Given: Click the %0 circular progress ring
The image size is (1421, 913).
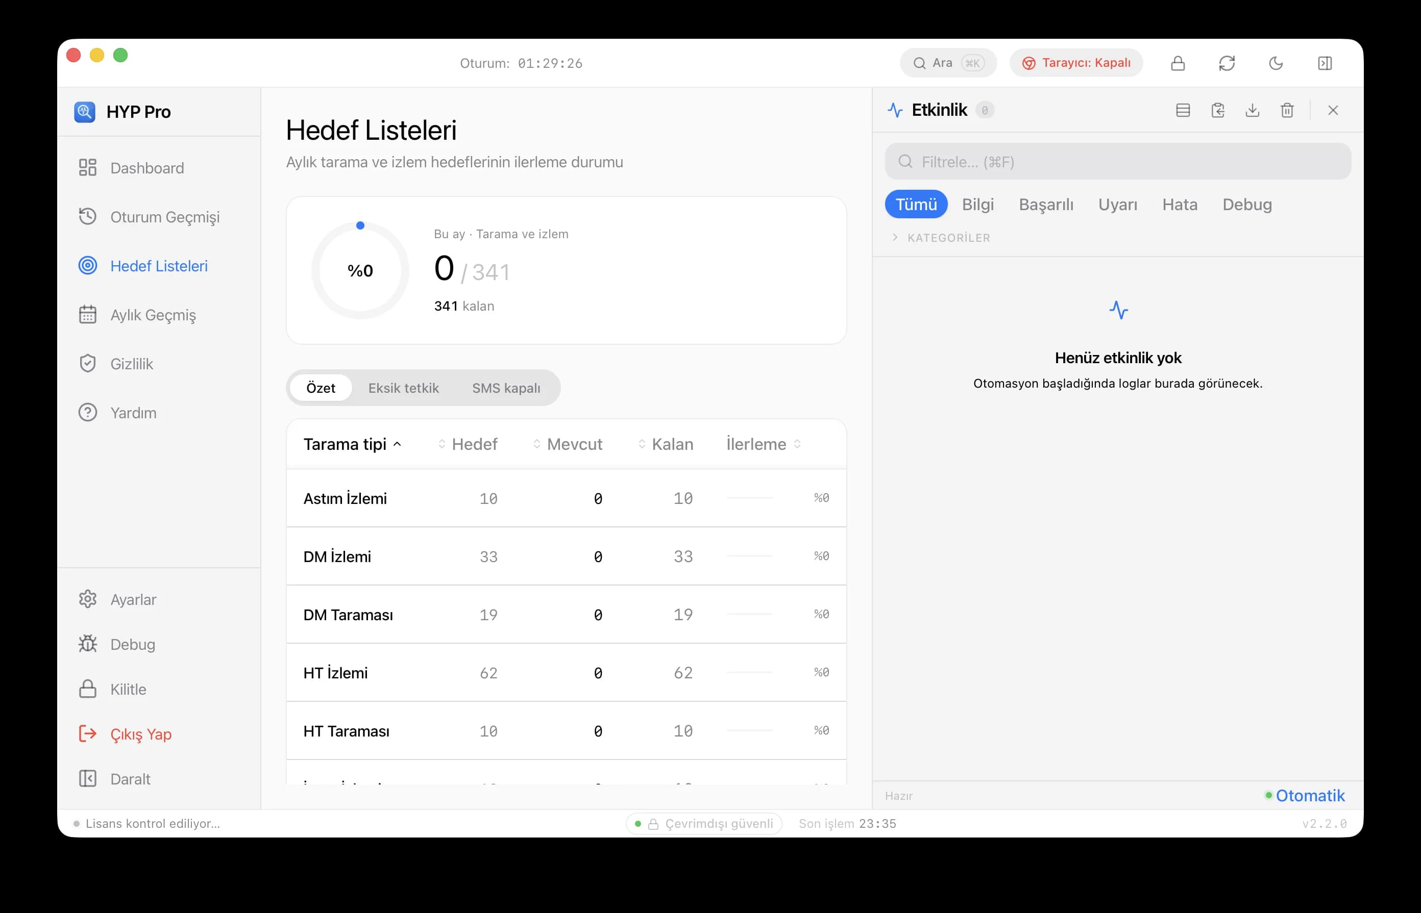Looking at the screenshot, I should coord(360,270).
